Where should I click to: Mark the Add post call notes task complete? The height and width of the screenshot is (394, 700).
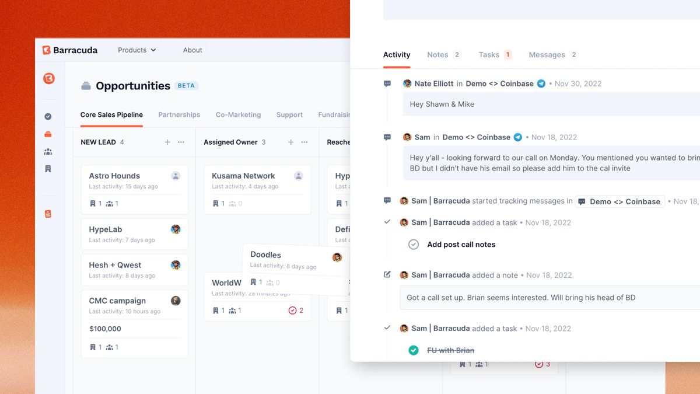[414, 244]
